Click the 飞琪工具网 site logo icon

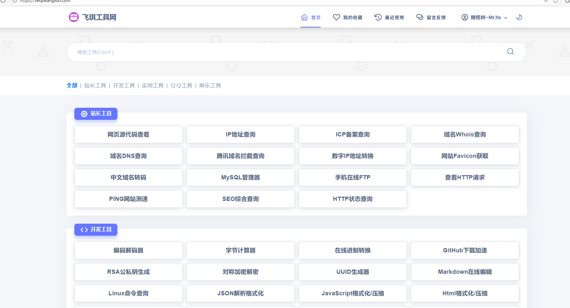click(74, 17)
